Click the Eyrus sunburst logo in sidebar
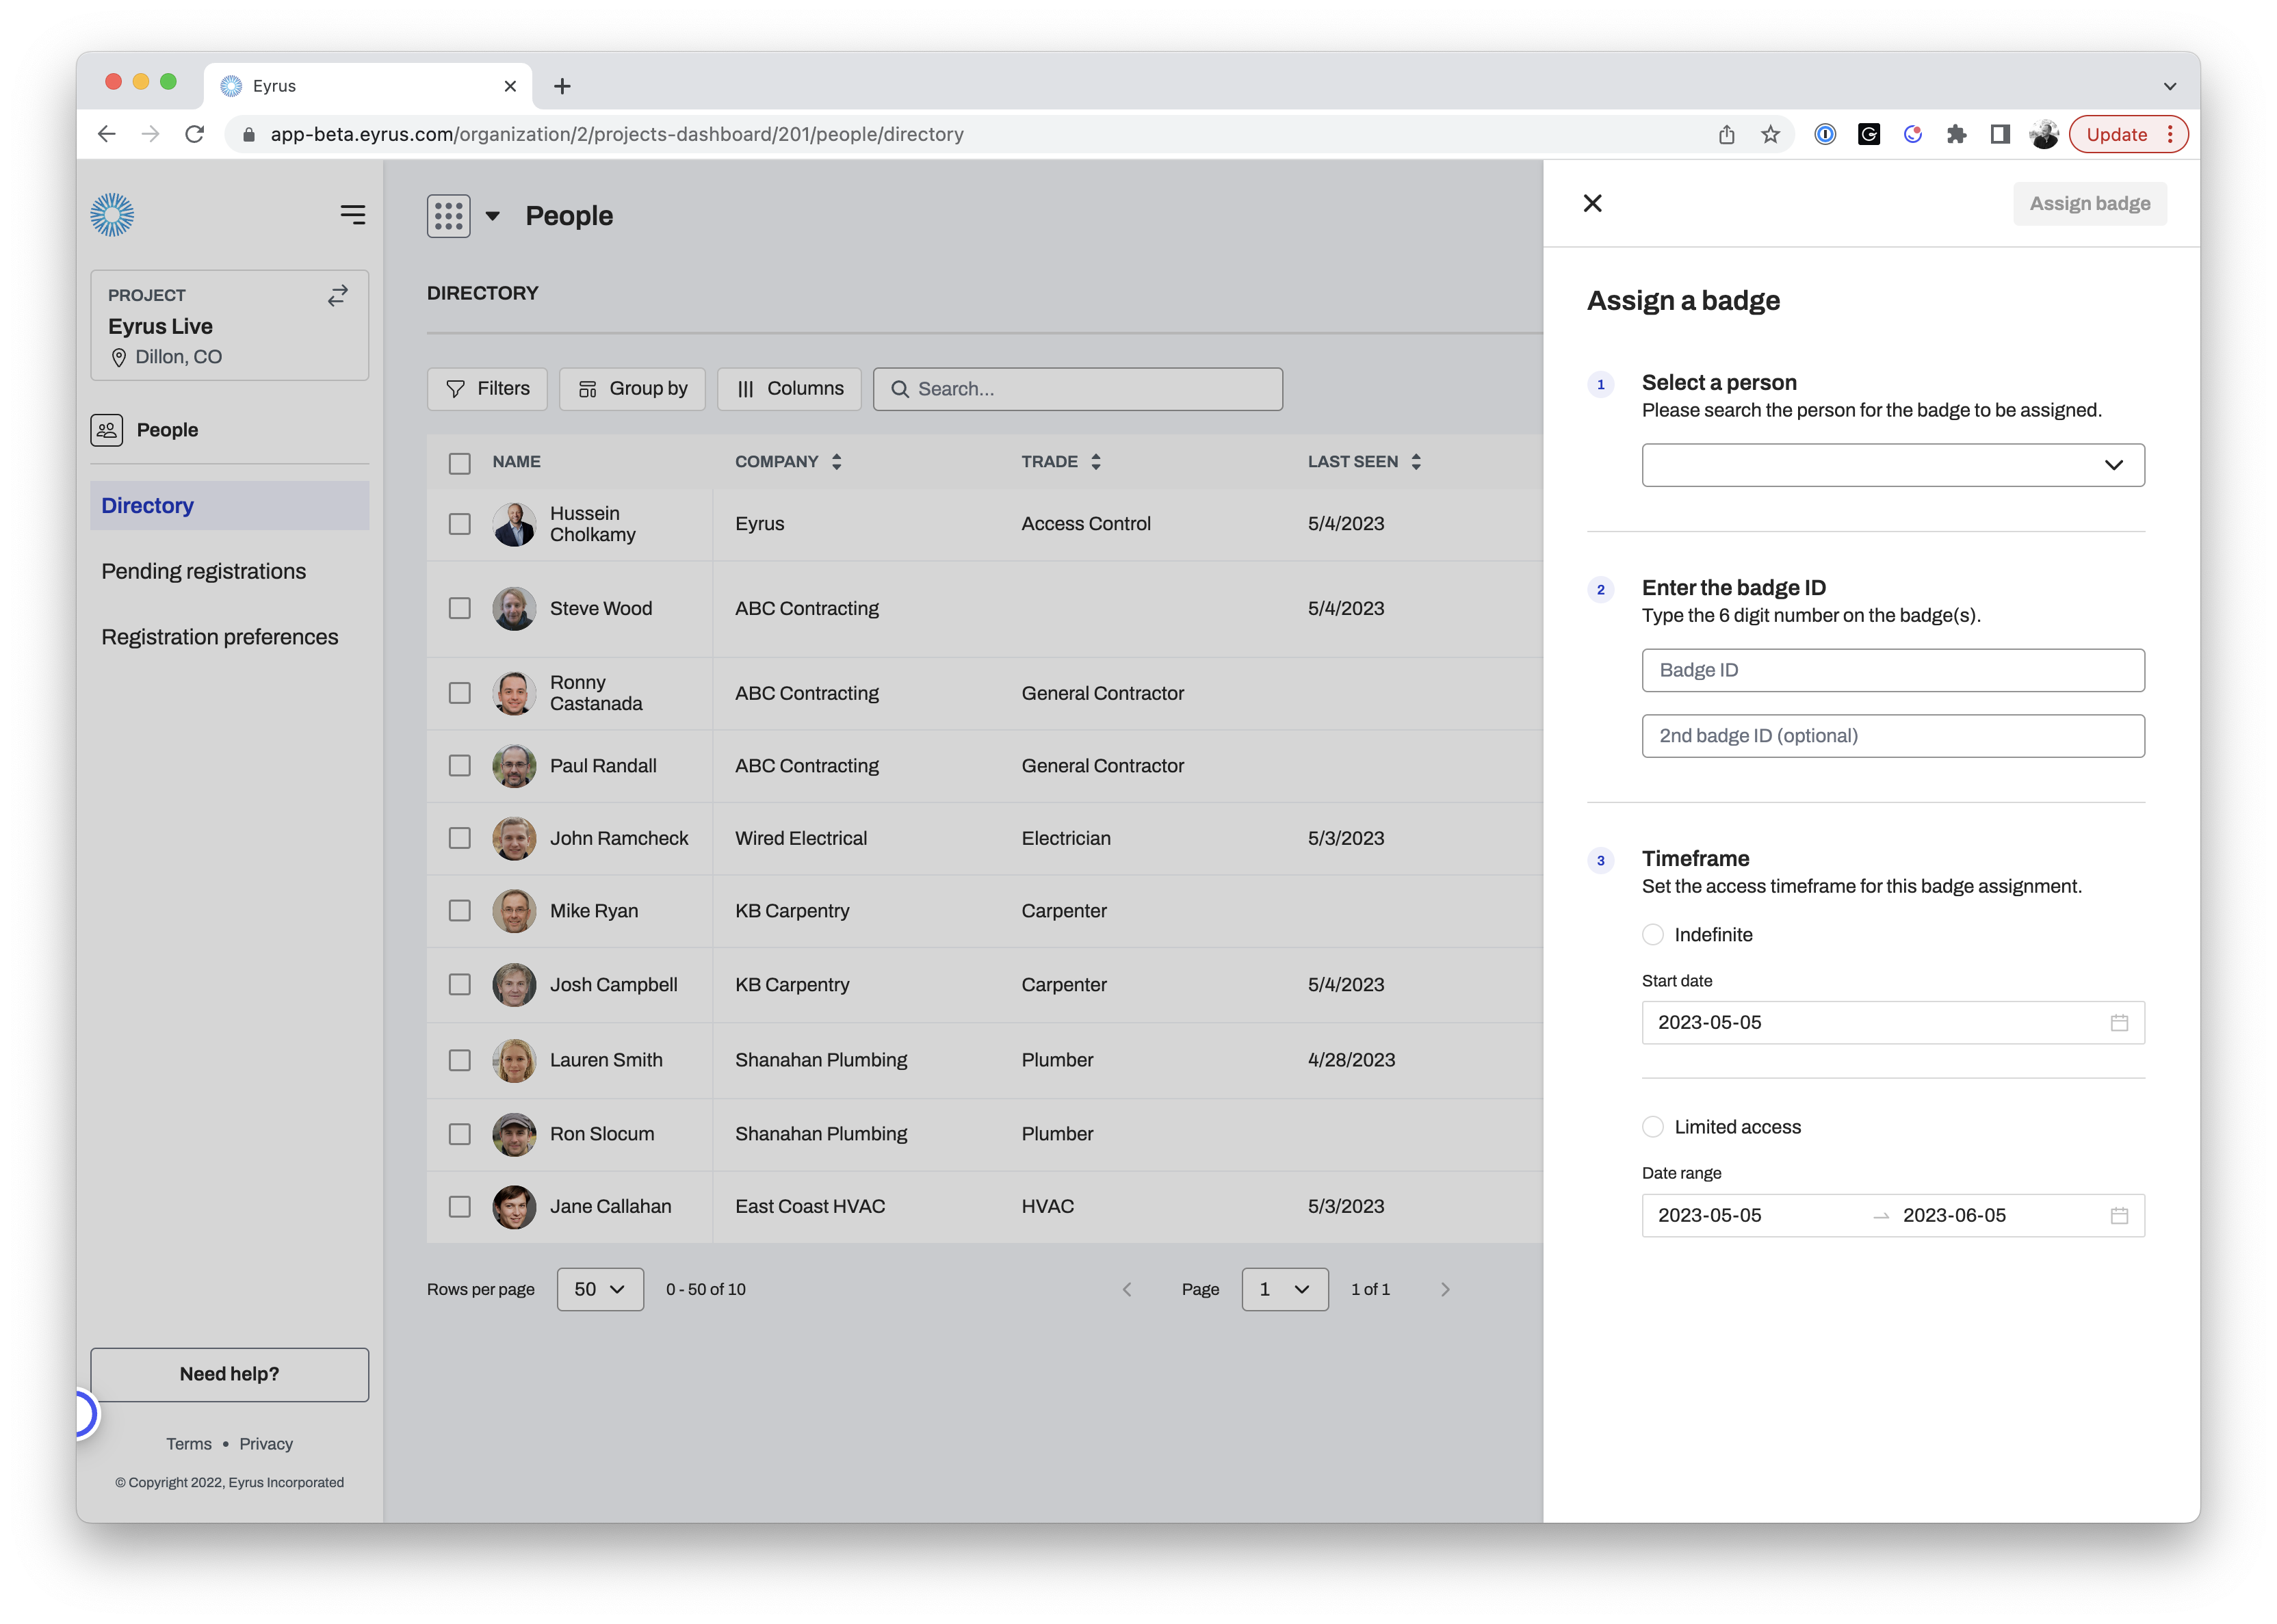The height and width of the screenshot is (1624, 2277). pyautogui.click(x=112, y=215)
